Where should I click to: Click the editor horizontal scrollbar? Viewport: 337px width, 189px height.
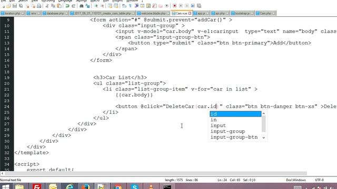(156, 173)
